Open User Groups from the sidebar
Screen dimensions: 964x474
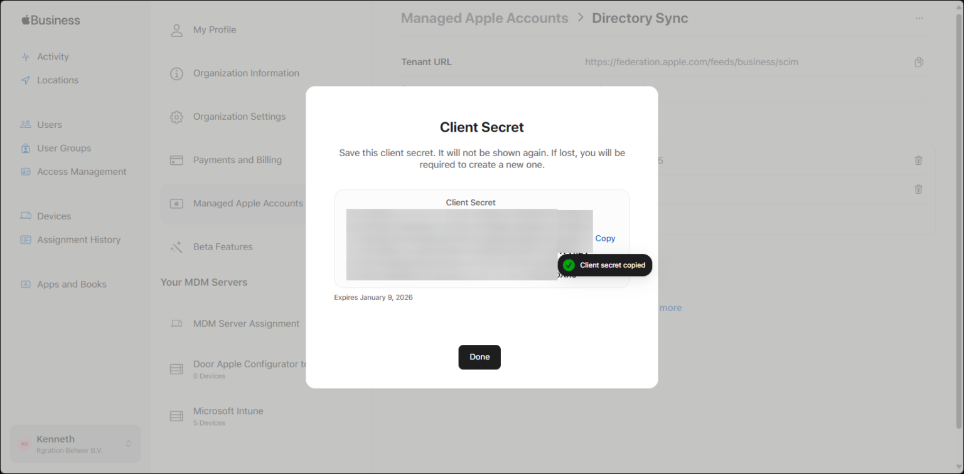click(63, 148)
